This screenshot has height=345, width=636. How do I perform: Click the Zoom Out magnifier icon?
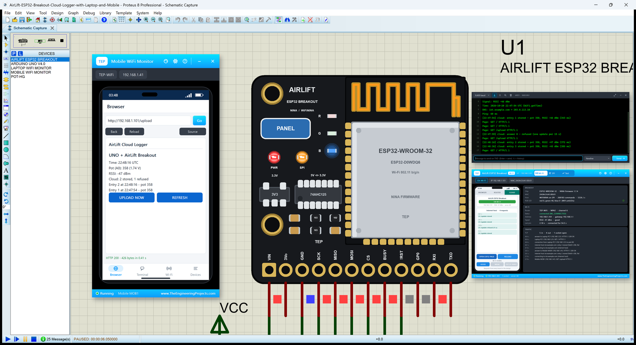pyautogui.click(x=153, y=20)
